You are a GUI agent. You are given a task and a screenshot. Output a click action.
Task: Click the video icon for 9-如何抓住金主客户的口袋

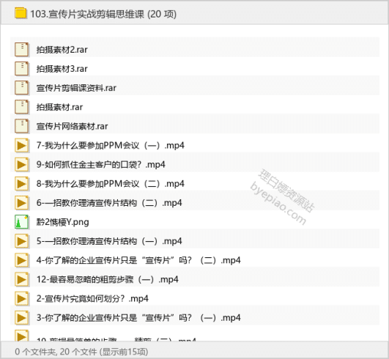click(x=21, y=164)
